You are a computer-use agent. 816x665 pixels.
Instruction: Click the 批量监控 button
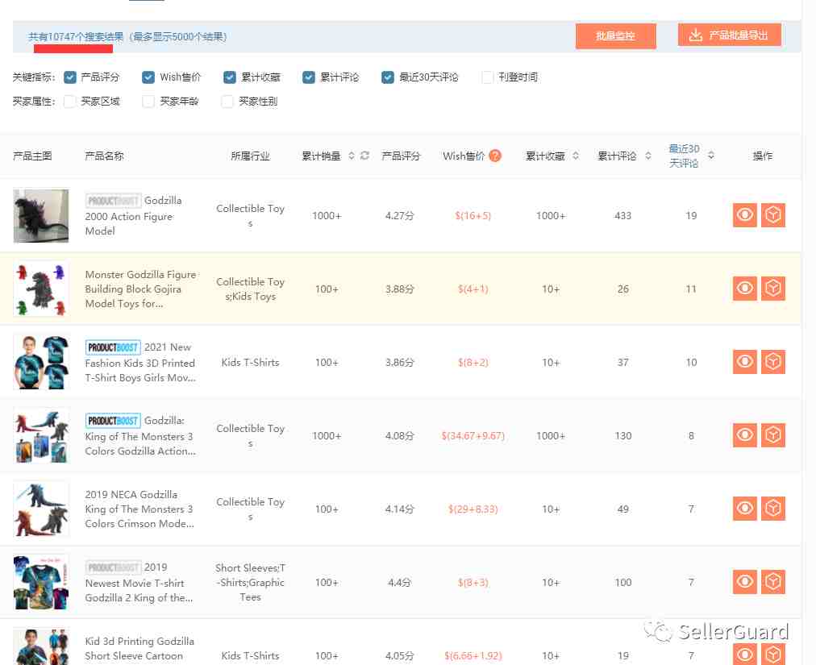(x=616, y=36)
